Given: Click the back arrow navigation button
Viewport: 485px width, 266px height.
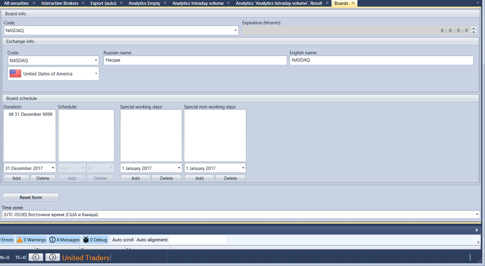Looking at the screenshot, I should coord(36,257).
